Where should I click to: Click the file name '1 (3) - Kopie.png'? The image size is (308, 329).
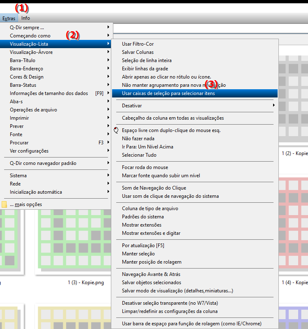(86, 283)
